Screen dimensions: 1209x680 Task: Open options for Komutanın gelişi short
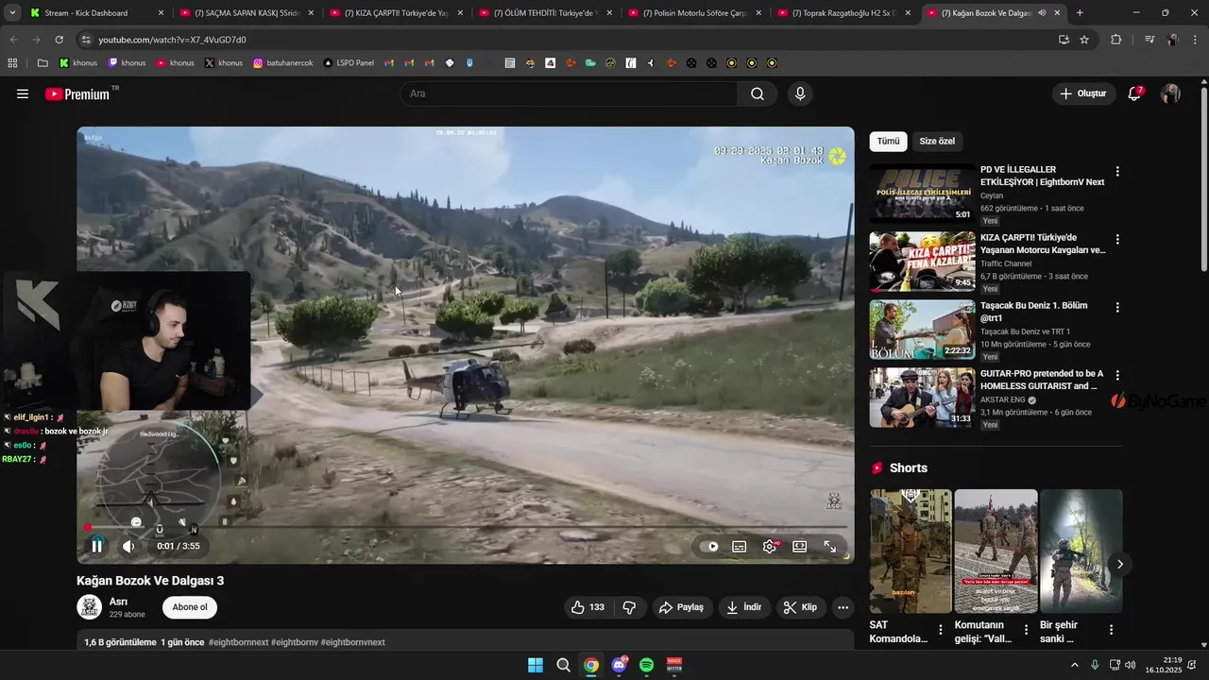1025,630
